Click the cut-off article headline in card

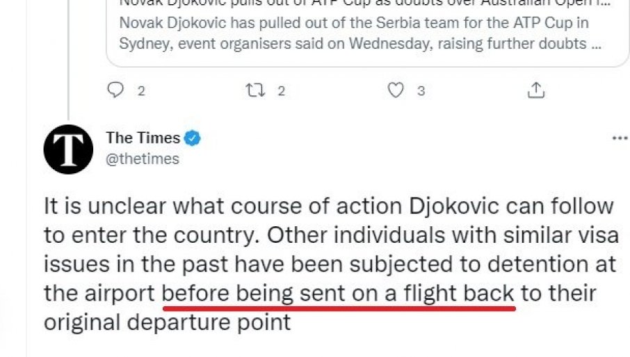[x=353, y=3]
